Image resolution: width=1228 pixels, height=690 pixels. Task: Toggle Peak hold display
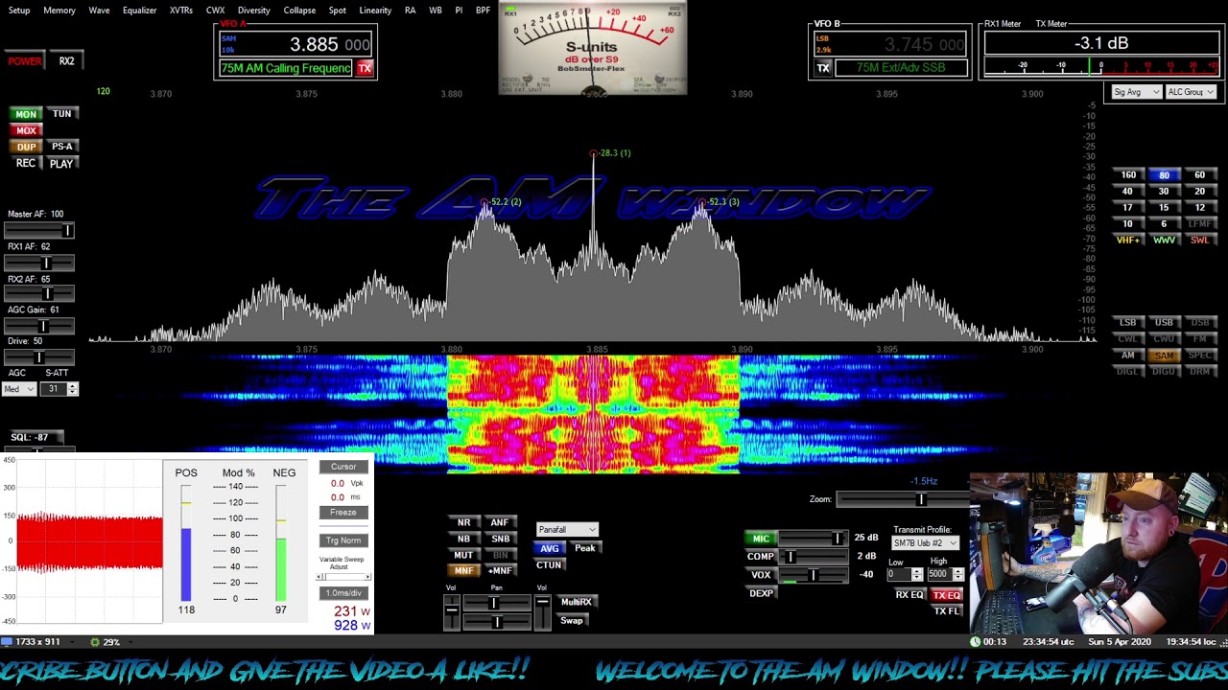(x=584, y=548)
